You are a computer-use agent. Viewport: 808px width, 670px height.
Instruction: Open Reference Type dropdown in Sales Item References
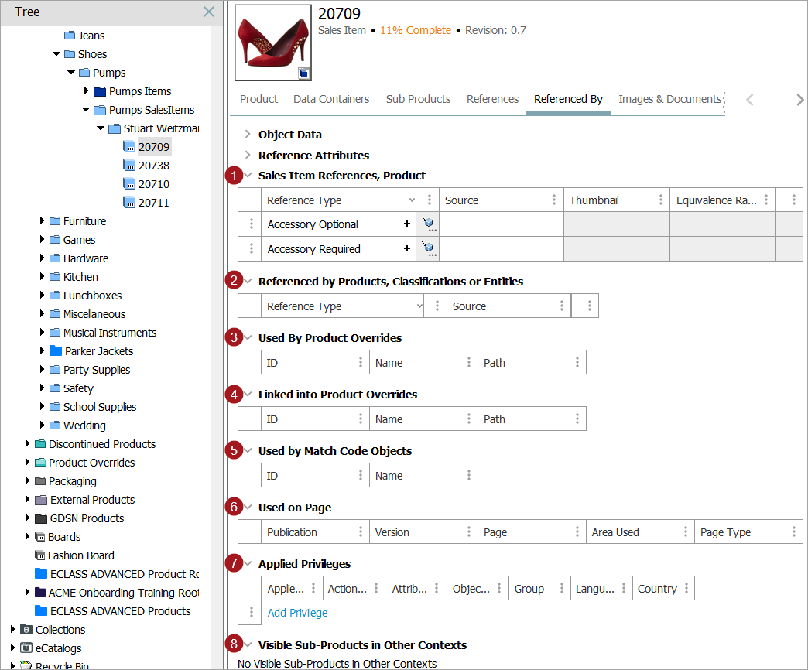point(410,200)
